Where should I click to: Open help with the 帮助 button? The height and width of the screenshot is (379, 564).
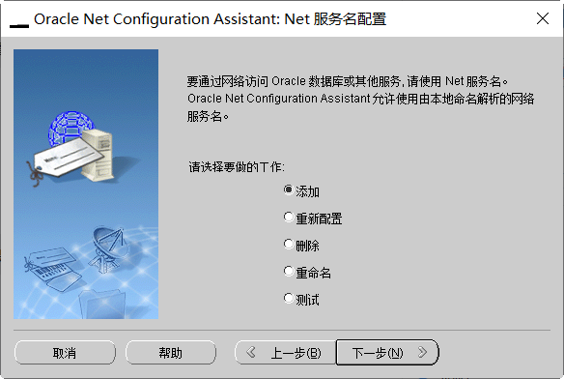point(171,353)
